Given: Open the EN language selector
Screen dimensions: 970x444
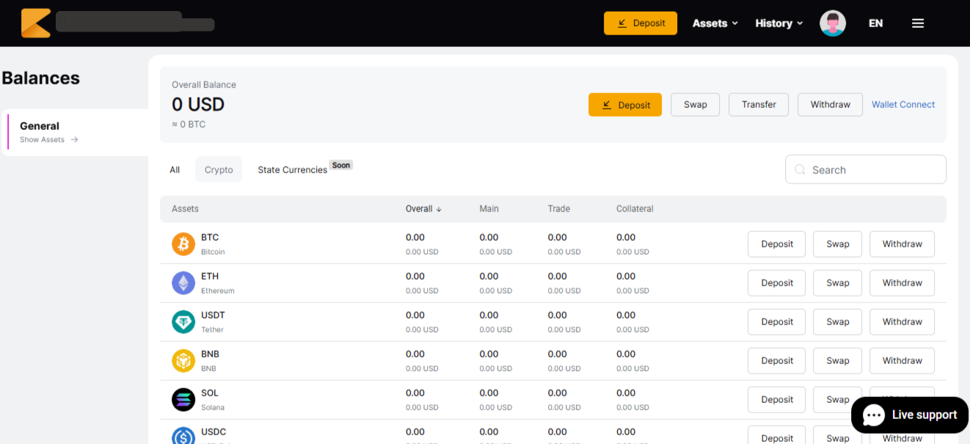Looking at the screenshot, I should pyautogui.click(x=875, y=23).
